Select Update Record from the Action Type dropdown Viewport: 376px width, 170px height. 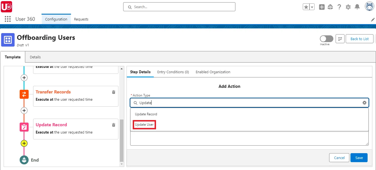click(146, 114)
